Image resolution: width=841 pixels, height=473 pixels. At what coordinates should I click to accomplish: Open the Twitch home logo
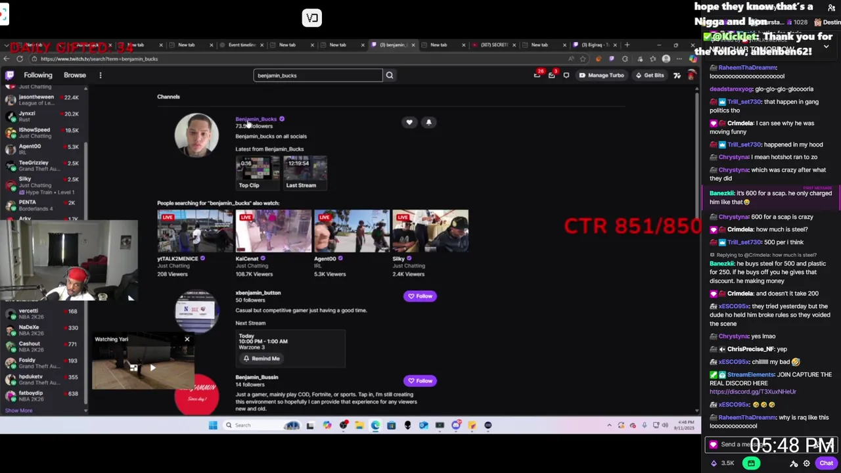[10, 75]
